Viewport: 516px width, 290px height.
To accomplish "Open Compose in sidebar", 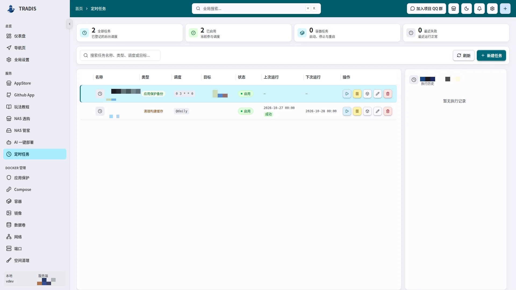I will (35, 190).
